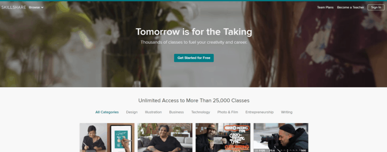Select the All Categories tab
This screenshot has height=152, width=387.
(x=107, y=112)
